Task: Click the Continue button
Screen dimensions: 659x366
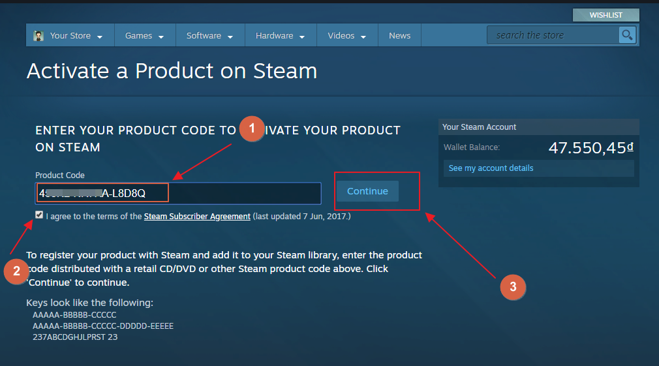Action: pos(367,191)
